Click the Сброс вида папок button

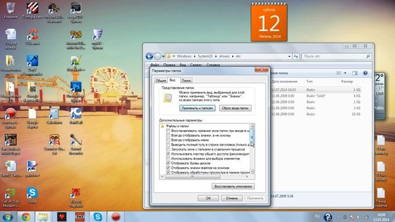(x=235, y=109)
